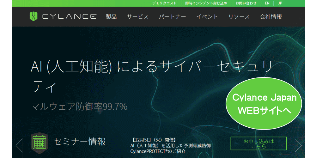Open the 製品 menu

(111, 17)
